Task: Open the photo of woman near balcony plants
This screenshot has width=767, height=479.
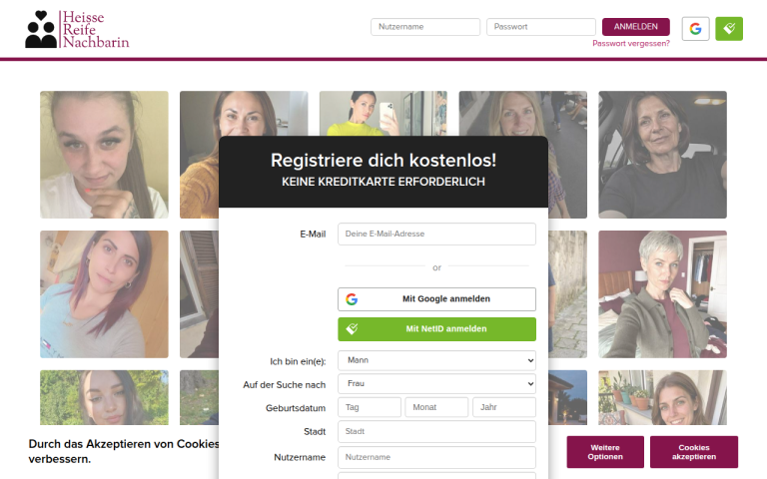Action: point(662,397)
